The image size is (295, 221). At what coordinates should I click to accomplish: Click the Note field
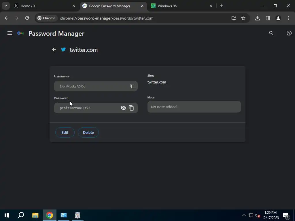tap(194, 107)
